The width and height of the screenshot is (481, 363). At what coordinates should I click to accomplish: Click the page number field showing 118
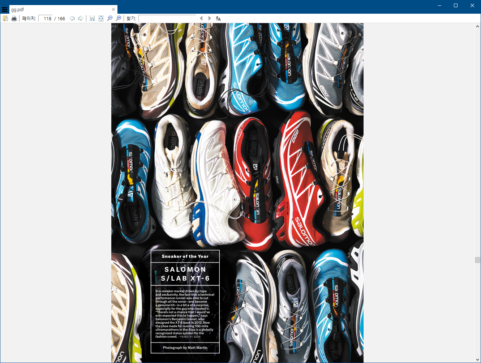click(46, 18)
